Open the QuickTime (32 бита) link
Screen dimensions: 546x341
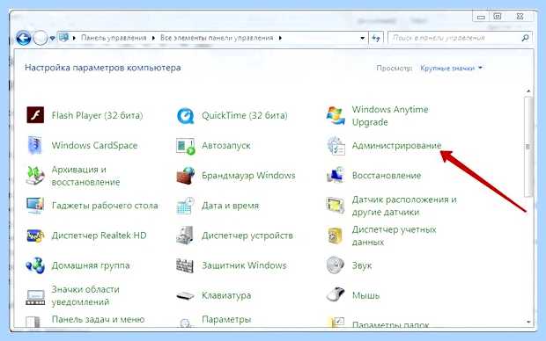(x=245, y=115)
